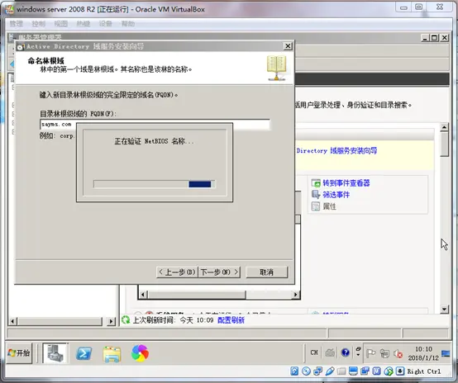Click right arrow of Server Manager tree scrollbar
Image resolution: width=458 pixels, height=383 pixels.
pyautogui.click(x=111, y=321)
